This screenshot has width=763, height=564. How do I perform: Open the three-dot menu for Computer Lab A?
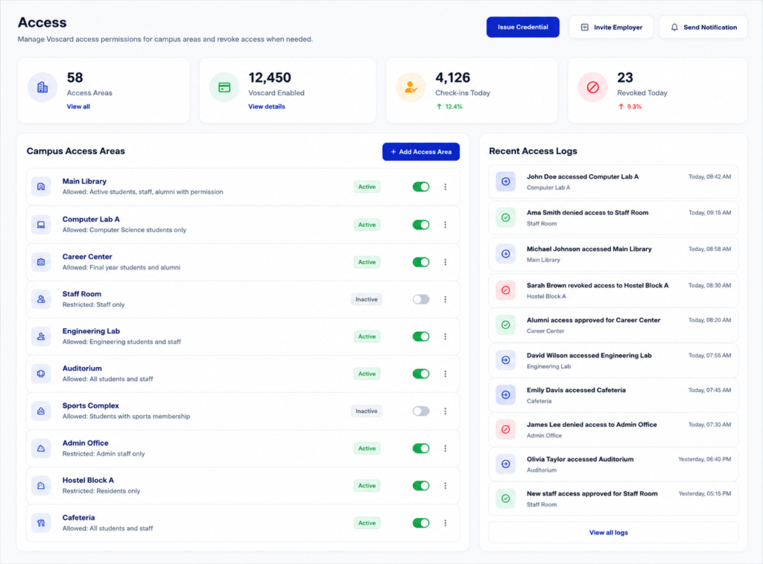(446, 225)
